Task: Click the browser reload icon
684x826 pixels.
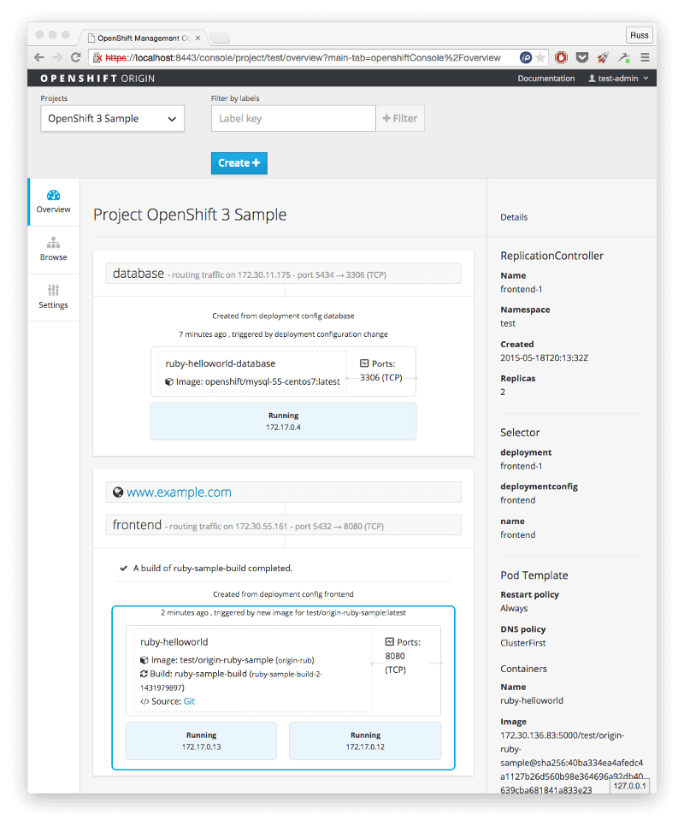Action: click(x=75, y=58)
